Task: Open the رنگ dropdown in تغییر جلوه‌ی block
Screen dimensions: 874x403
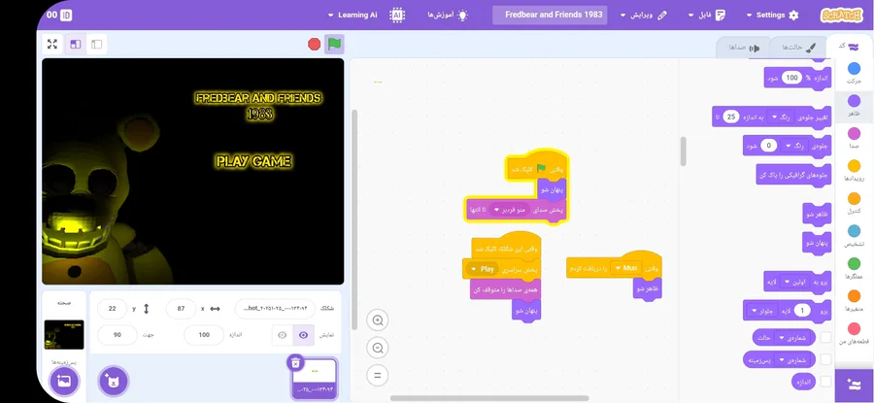Action: (779, 118)
